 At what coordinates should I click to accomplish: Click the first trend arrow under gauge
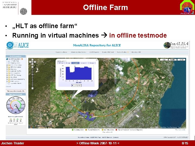(x=11, y=119)
